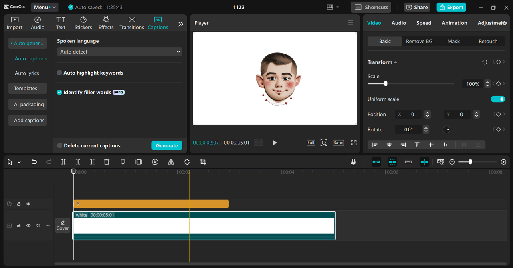This screenshot has height=268, width=513.
Task: Click the Freeze frame icon
Action: (x=139, y=162)
